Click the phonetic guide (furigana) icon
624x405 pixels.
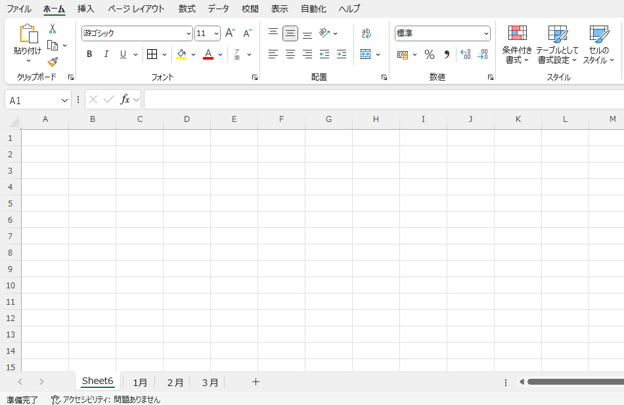point(237,54)
